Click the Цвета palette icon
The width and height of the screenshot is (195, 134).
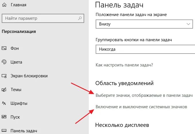click(4, 62)
